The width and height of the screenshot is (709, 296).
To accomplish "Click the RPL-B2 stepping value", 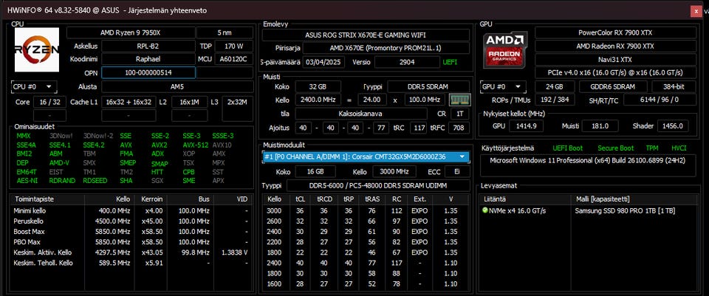I will 148,46.
